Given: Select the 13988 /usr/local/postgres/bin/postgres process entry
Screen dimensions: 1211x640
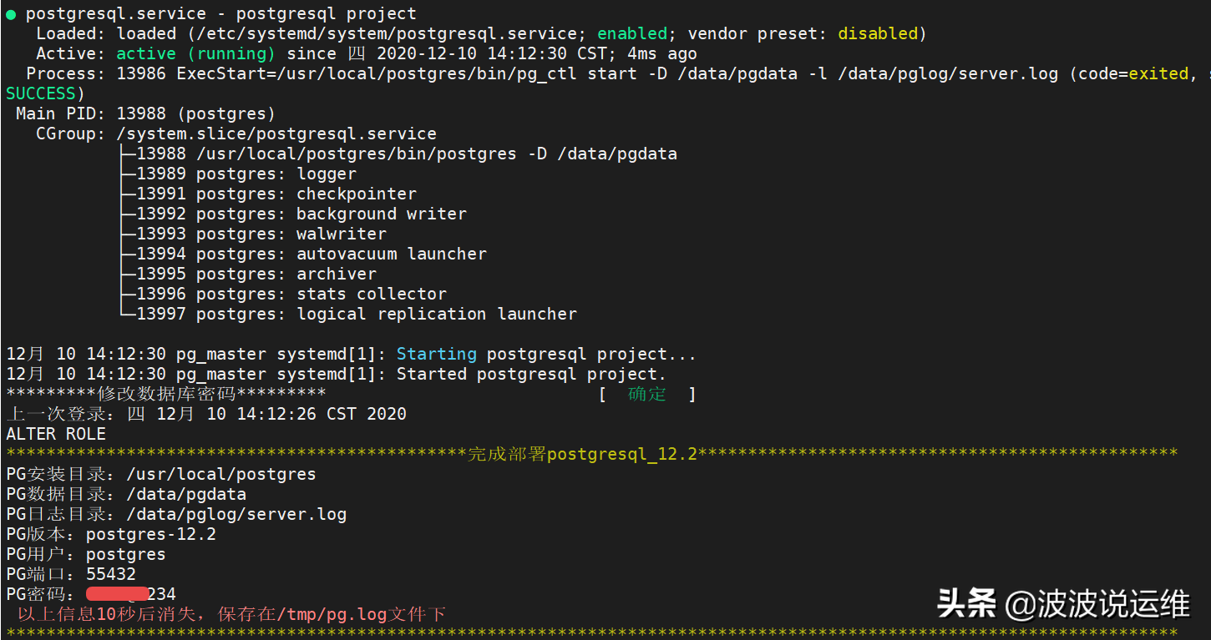Looking at the screenshot, I should pos(407,154).
